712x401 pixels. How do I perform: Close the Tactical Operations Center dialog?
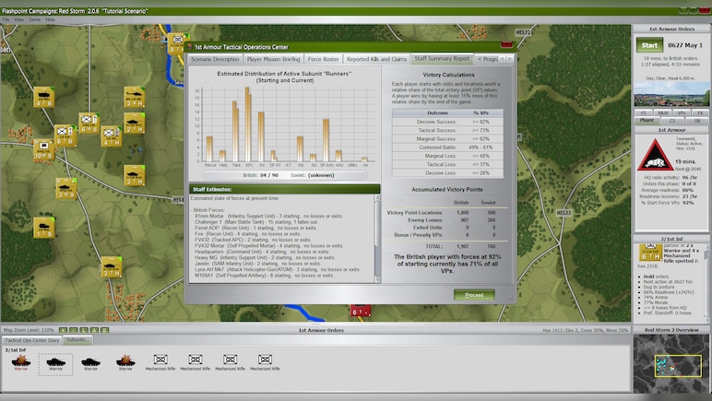(x=506, y=45)
